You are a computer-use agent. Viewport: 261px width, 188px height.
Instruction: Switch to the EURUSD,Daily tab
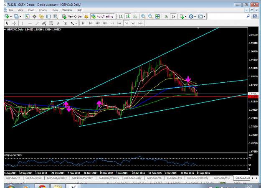click(133, 178)
